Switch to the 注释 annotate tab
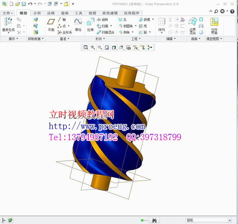This screenshot has width=238, height=224. click(51, 13)
